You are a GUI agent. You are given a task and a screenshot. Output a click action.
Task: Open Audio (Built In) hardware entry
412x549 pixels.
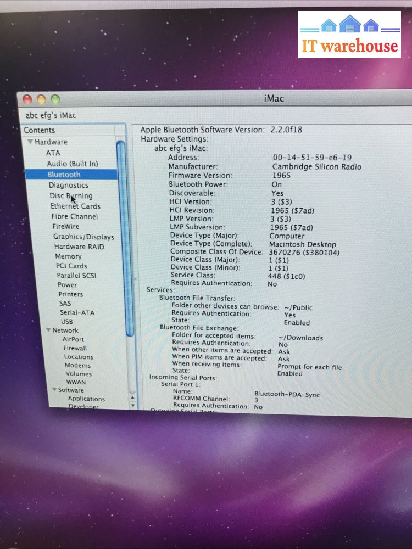(x=72, y=164)
